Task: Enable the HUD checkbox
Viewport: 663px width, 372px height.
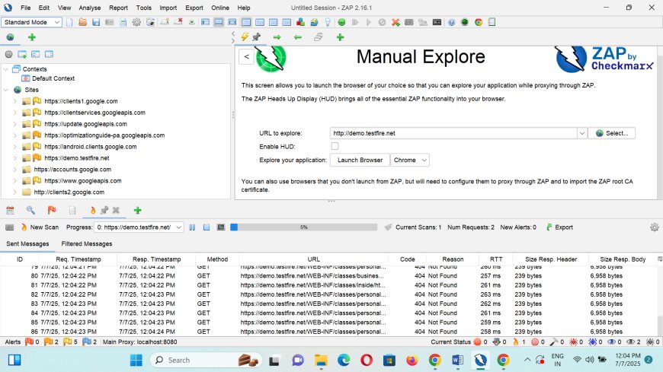Action: [335, 146]
